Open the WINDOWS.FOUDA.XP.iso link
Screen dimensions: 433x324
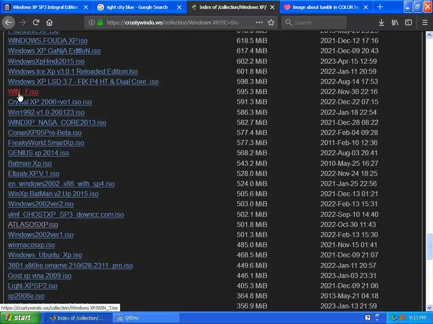pyautogui.click(x=48, y=41)
